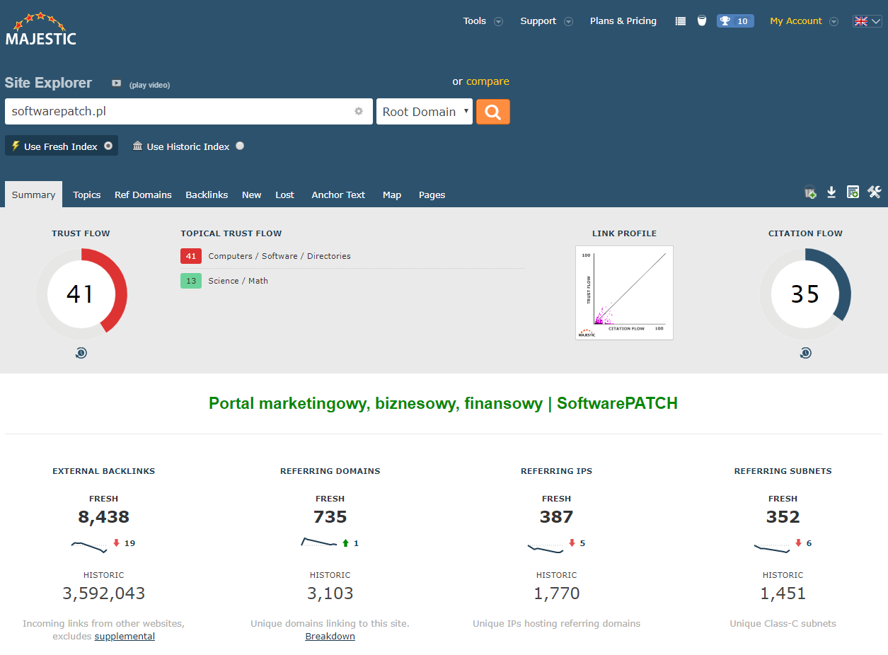The image size is (888, 655).
Task: Open the hammer and wrench tools icon
Action: [x=875, y=192]
